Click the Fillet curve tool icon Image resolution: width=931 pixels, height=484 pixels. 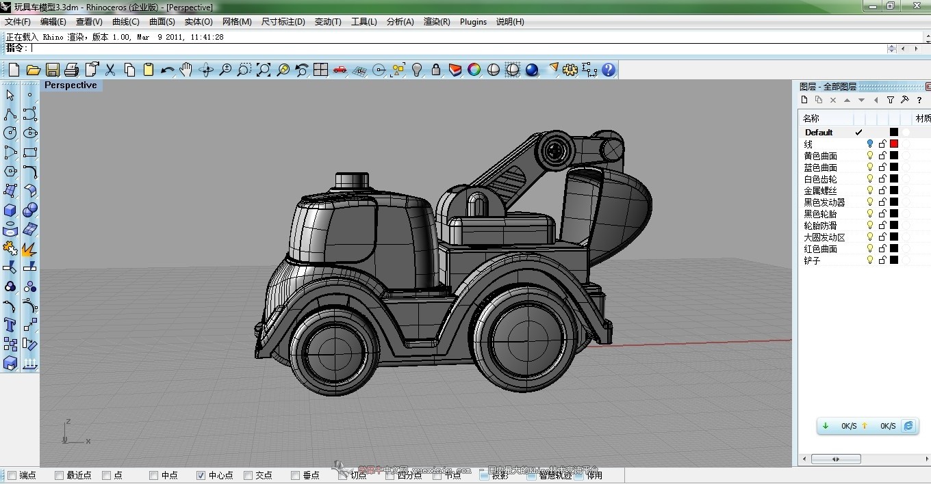[29, 172]
